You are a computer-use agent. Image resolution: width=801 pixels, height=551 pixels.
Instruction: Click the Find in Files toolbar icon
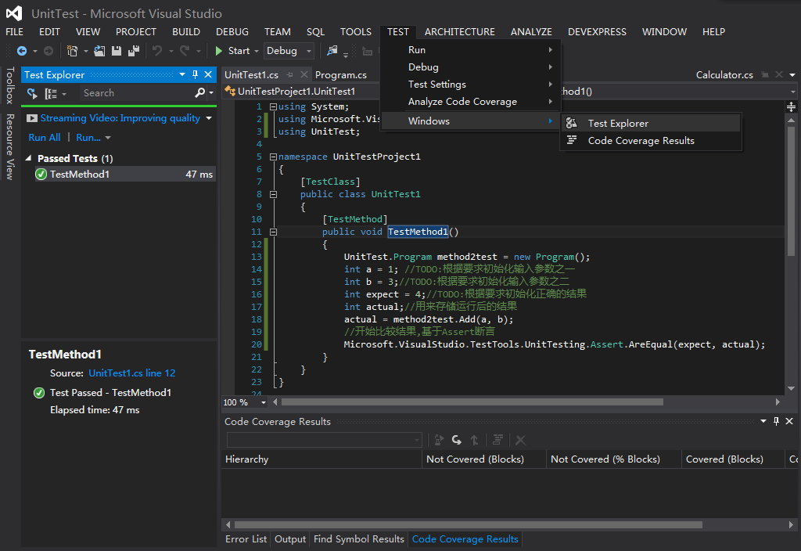coord(332,51)
